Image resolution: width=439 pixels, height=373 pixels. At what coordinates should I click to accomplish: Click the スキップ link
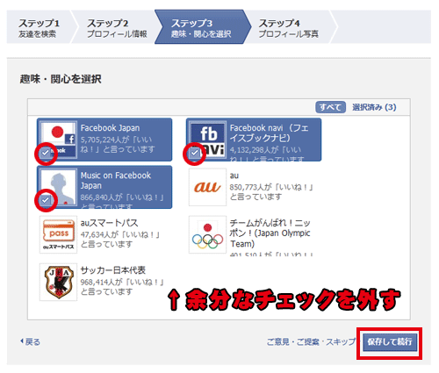(x=341, y=341)
